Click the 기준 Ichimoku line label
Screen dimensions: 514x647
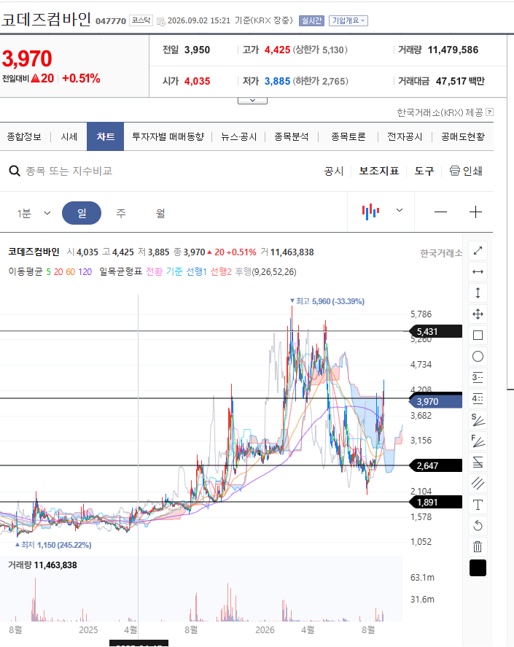click(x=174, y=271)
